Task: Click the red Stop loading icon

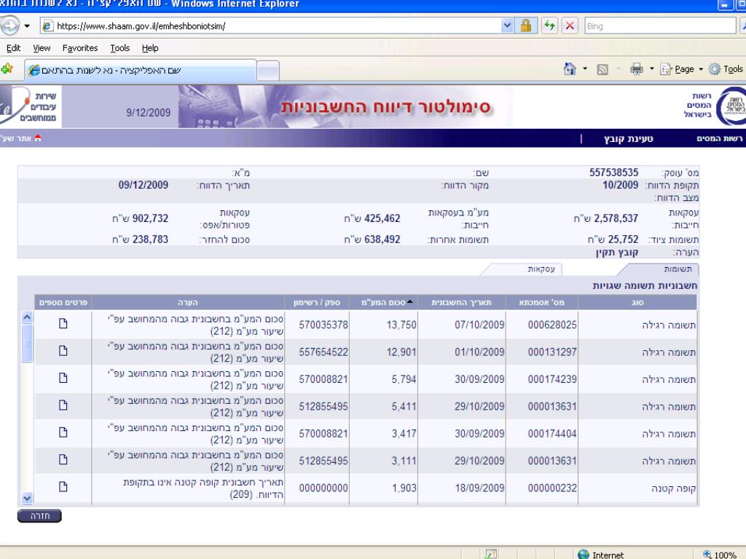Action: [570, 25]
